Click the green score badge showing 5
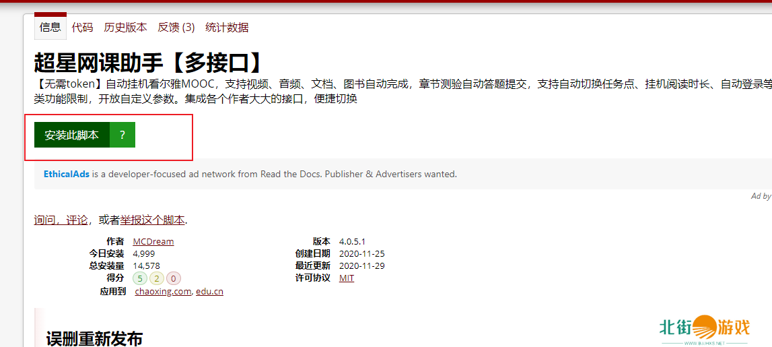 140,278
